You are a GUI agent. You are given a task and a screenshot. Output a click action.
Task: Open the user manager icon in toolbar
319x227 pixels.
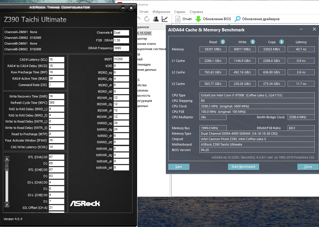156,19
